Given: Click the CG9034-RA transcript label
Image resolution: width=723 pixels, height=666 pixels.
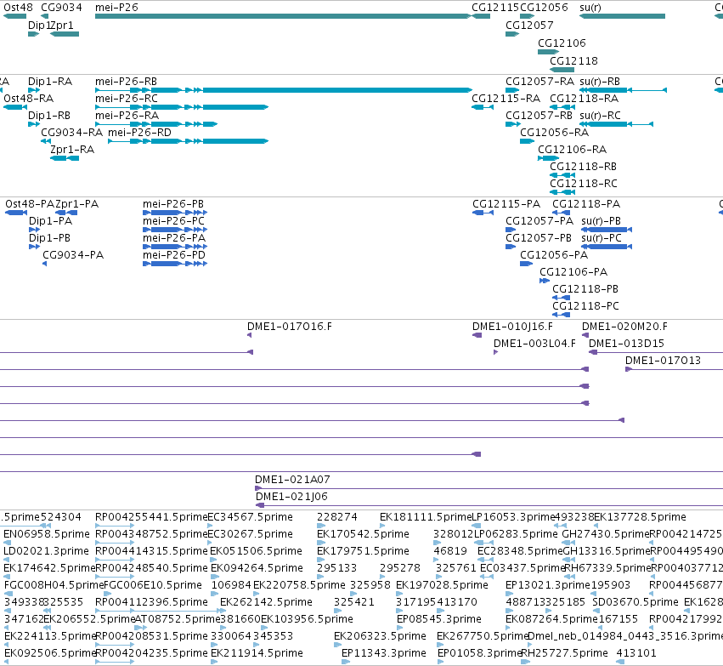Looking at the screenshot, I should 71,133.
